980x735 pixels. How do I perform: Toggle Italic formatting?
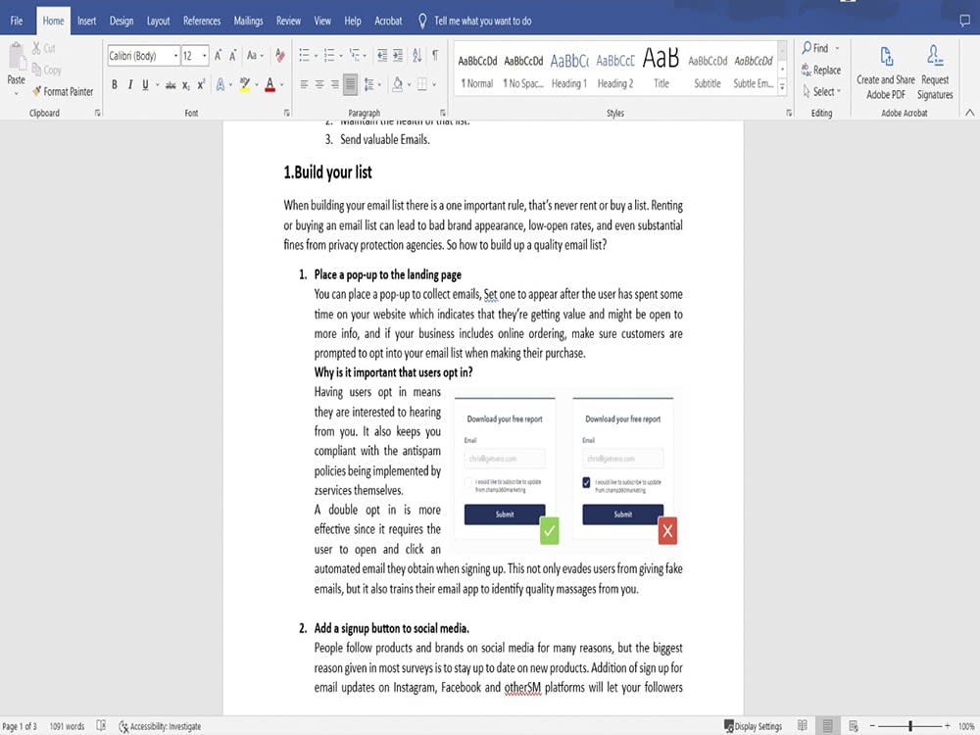[x=130, y=85]
